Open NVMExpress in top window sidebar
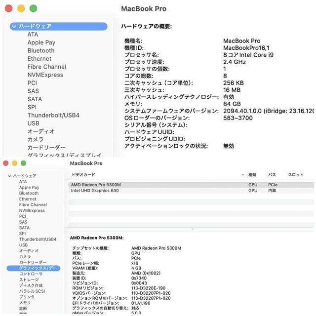Image resolution: width=316 pixels, height=316 pixels. [x=45, y=75]
